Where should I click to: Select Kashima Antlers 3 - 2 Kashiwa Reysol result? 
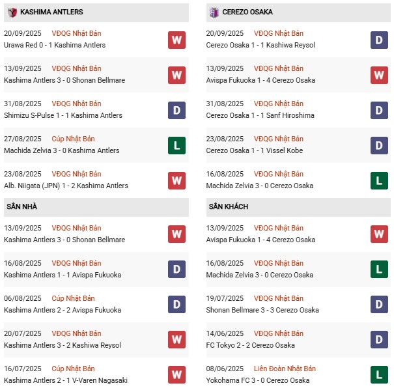tap(63, 345)
